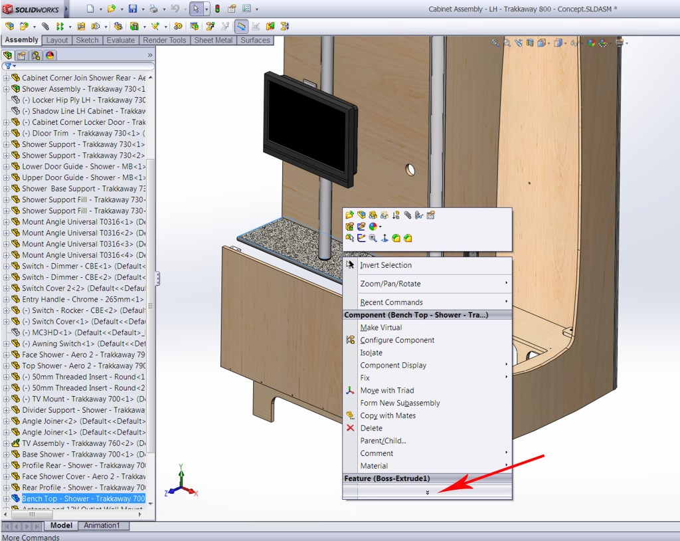Switch to the Sheet Metal tab
This screenshot has height=541, width=680.
point(213,41)
